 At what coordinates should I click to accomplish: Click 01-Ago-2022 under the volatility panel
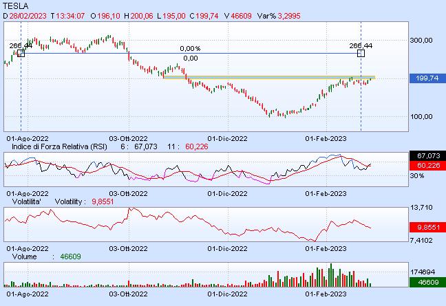coord(28,249)
